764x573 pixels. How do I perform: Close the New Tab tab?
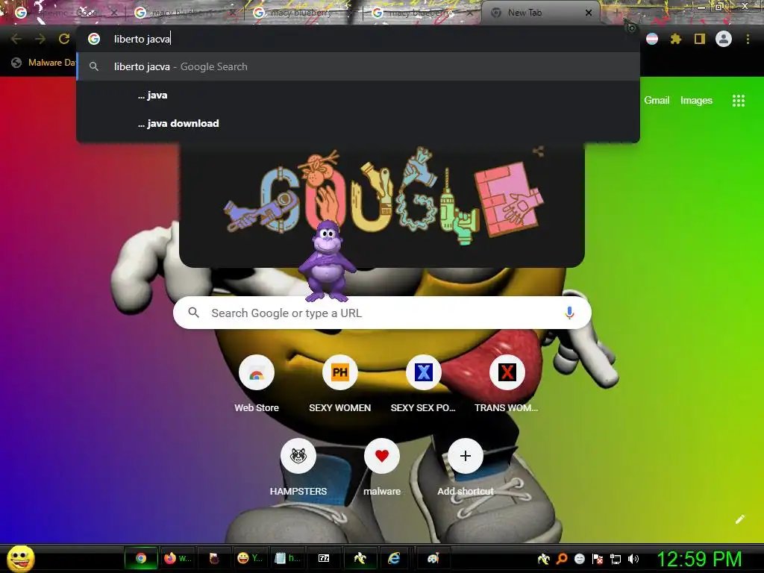point(589,13)
